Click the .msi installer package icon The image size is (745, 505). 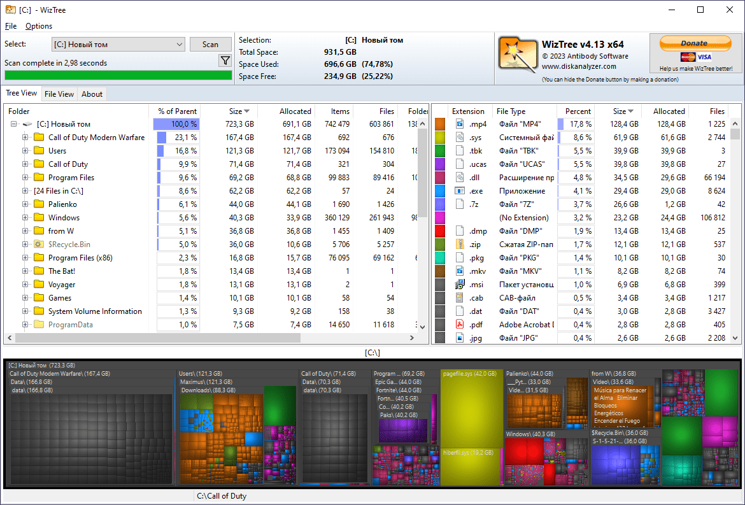[x=460, y=284]
